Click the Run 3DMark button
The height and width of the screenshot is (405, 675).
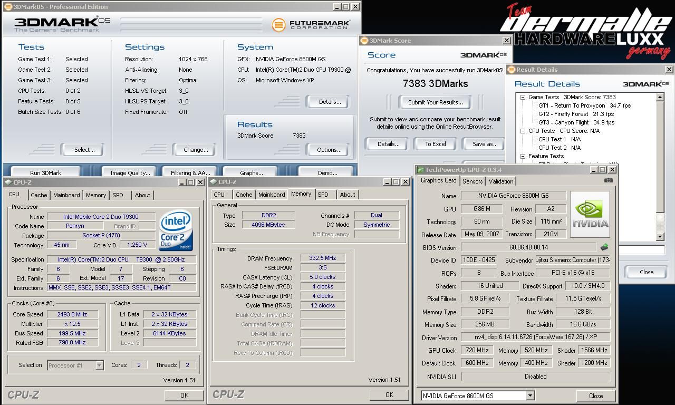tap(45, 172)
